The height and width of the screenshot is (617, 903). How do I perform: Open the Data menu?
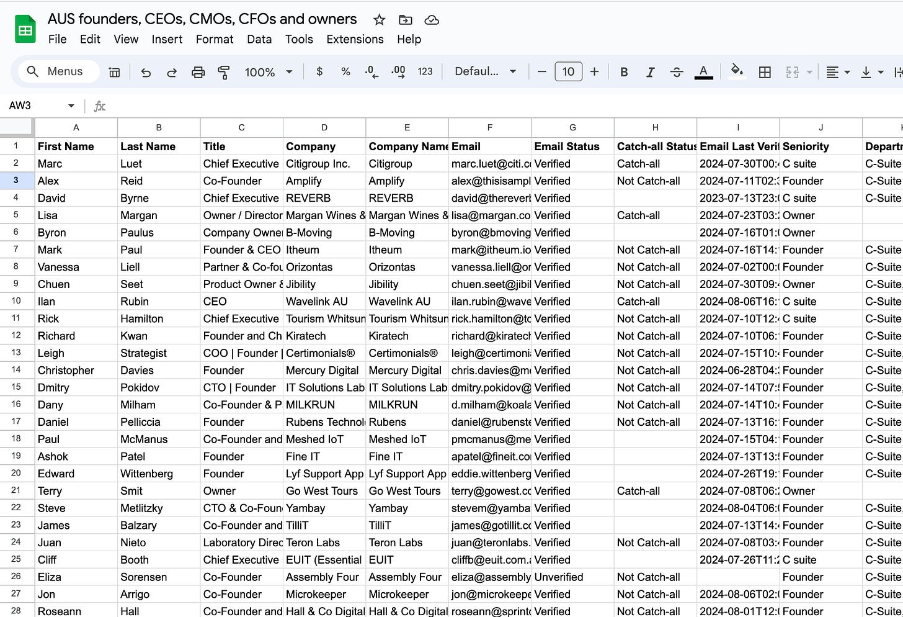tap(259, 39)
